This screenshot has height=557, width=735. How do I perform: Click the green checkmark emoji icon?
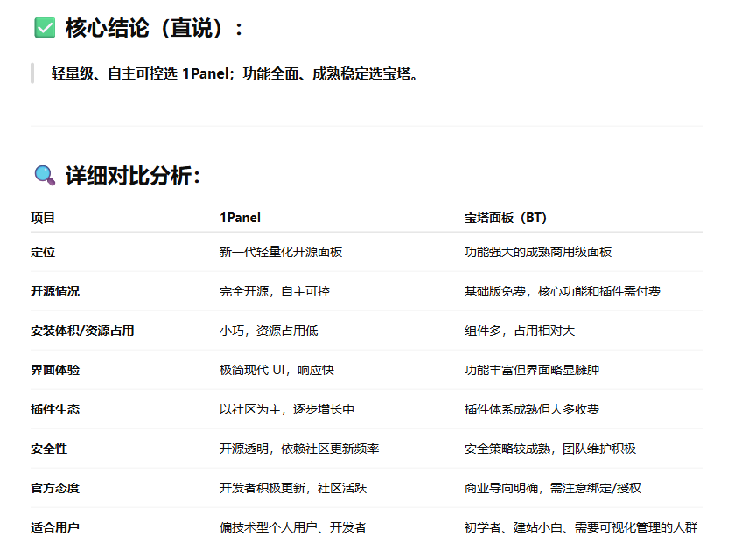pyautogui.click(x=45, y=28)
